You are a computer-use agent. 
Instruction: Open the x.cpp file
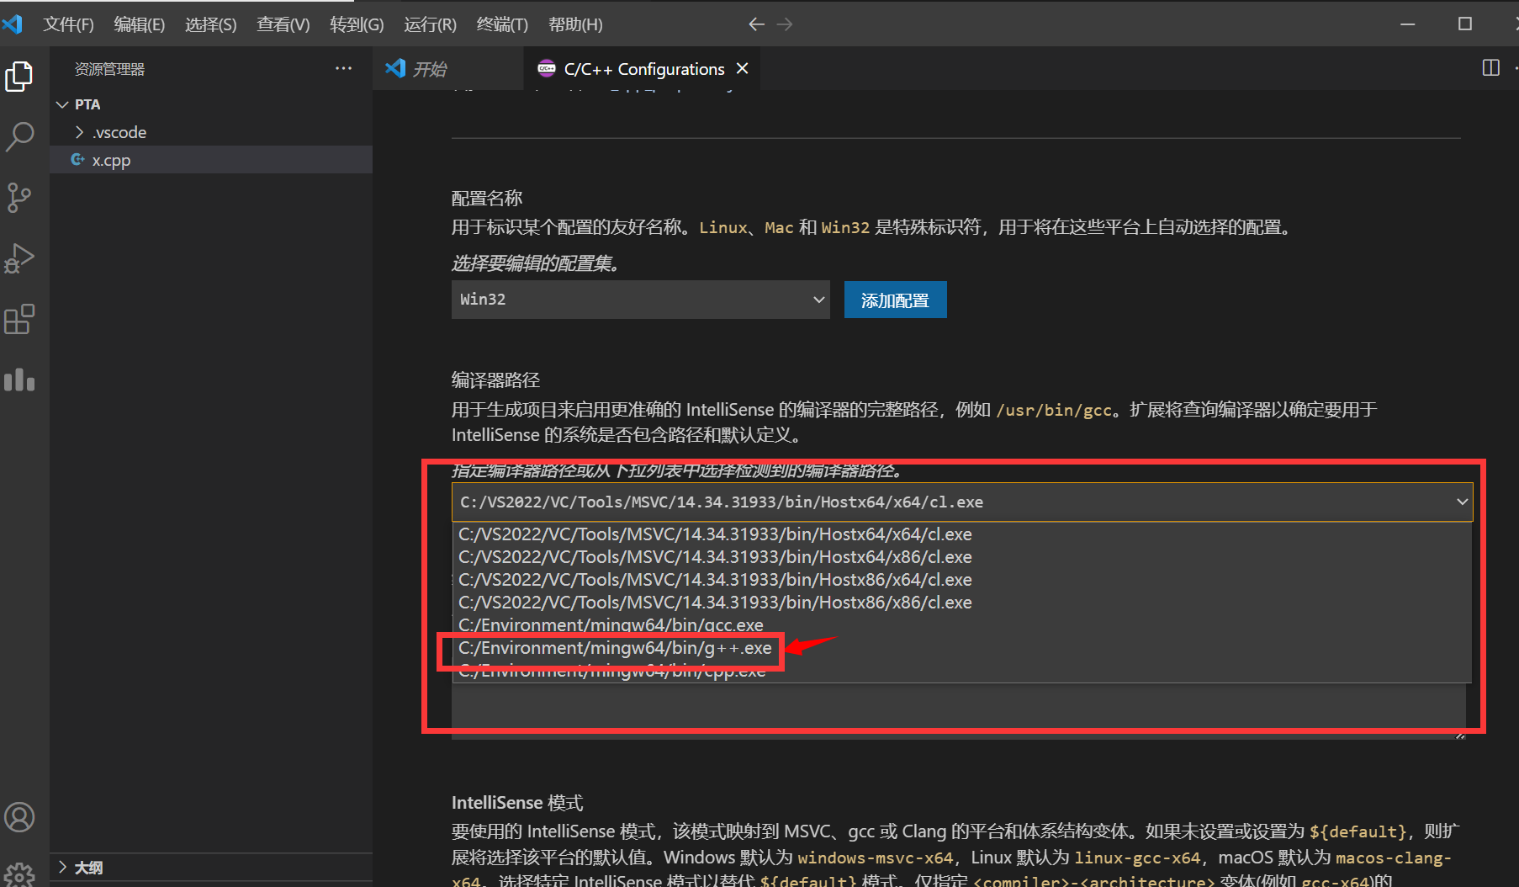click(210, 160)
